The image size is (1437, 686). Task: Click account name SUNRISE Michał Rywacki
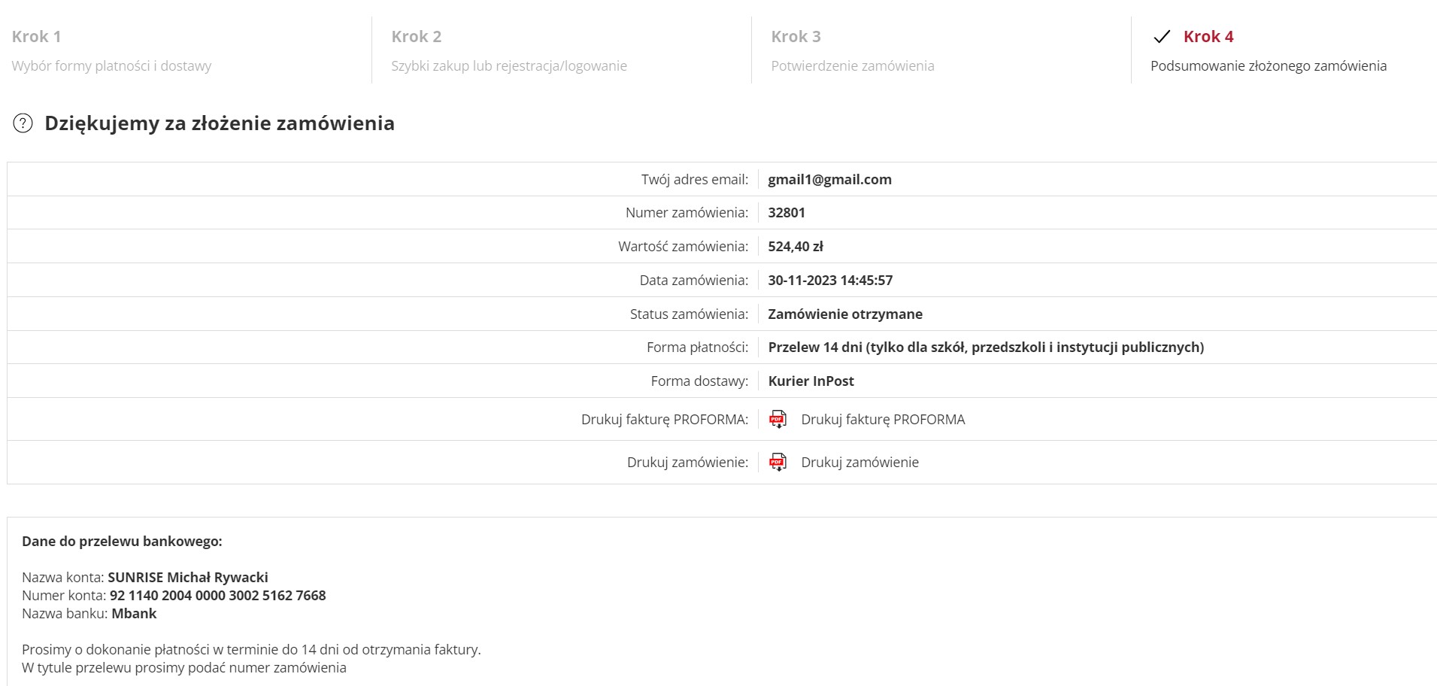(187, 577)
